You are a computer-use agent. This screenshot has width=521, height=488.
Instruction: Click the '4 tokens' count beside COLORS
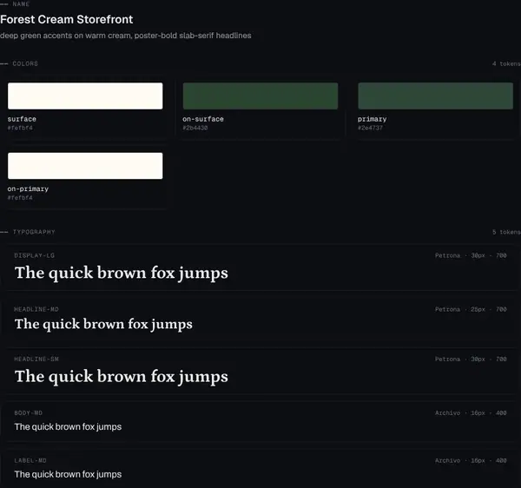click(506, 63)
